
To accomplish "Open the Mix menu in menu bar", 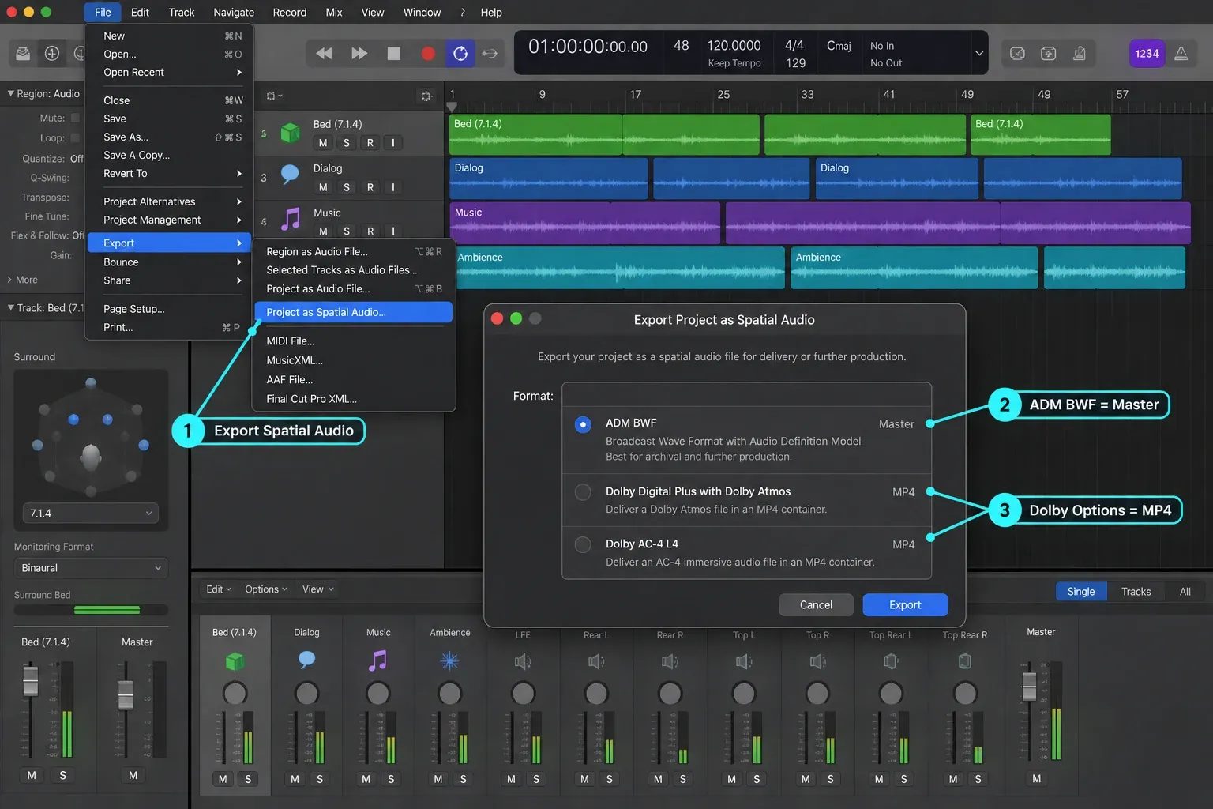I will 334,12.
